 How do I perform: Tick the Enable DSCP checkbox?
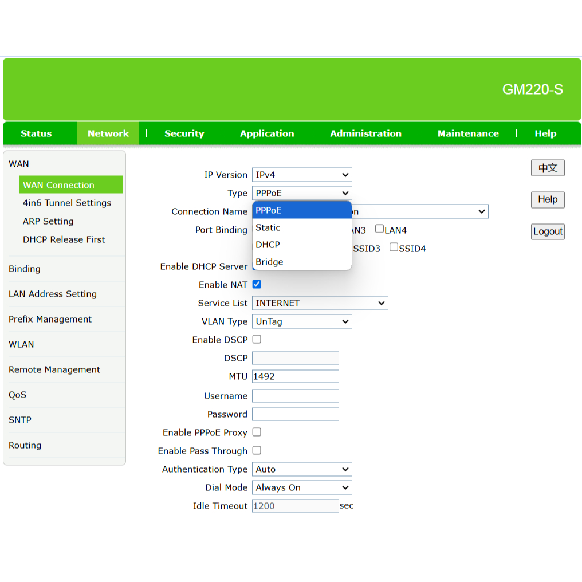257,339
